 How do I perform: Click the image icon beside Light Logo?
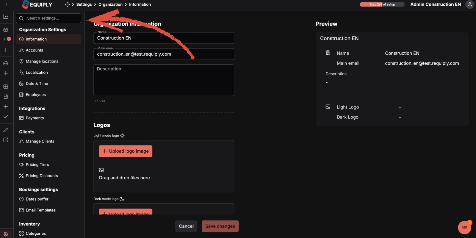[x=328, y=107]
